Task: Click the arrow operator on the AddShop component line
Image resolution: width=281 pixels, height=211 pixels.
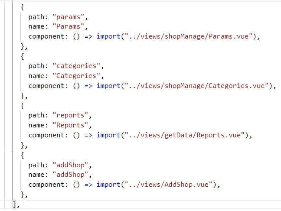Action: click(88, 185)
